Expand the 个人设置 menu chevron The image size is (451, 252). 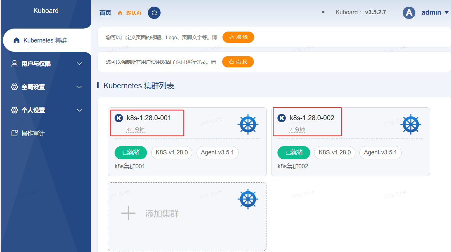click(x=79, y=110)
